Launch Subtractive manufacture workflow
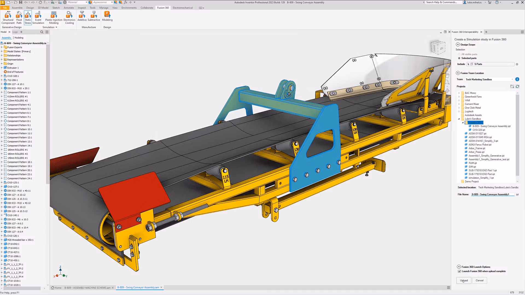This screenshot has height=295, width=525. pyautogui.click(x=94, y=16)
